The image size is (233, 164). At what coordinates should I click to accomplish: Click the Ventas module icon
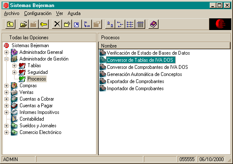[x=14, y=92]
